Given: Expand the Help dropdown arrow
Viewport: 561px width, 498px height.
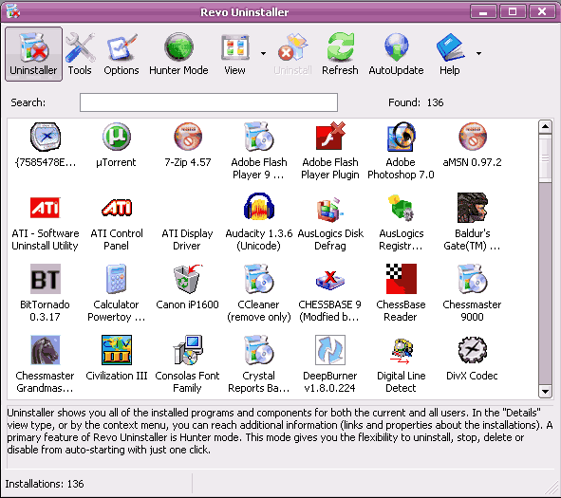Looking at the screenshot, I should coord(478,54).
